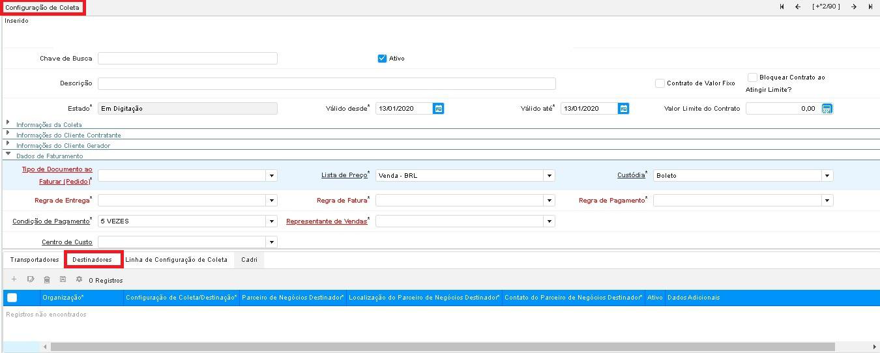Viewport: 880px width, 353px height.
Task: Click the grid's horizontal scrollbar
Action: 442,347
